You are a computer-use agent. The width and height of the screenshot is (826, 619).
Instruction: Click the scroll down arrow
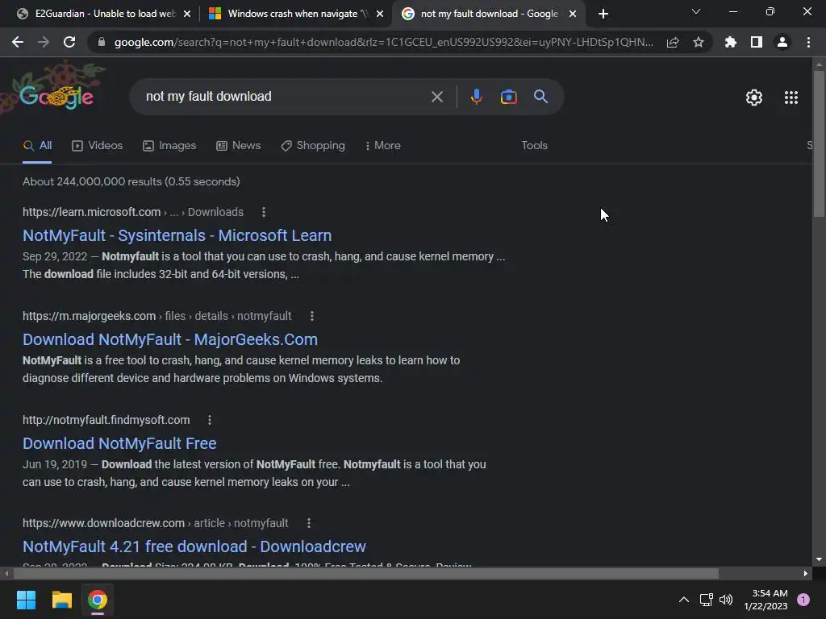click(819, 559)
